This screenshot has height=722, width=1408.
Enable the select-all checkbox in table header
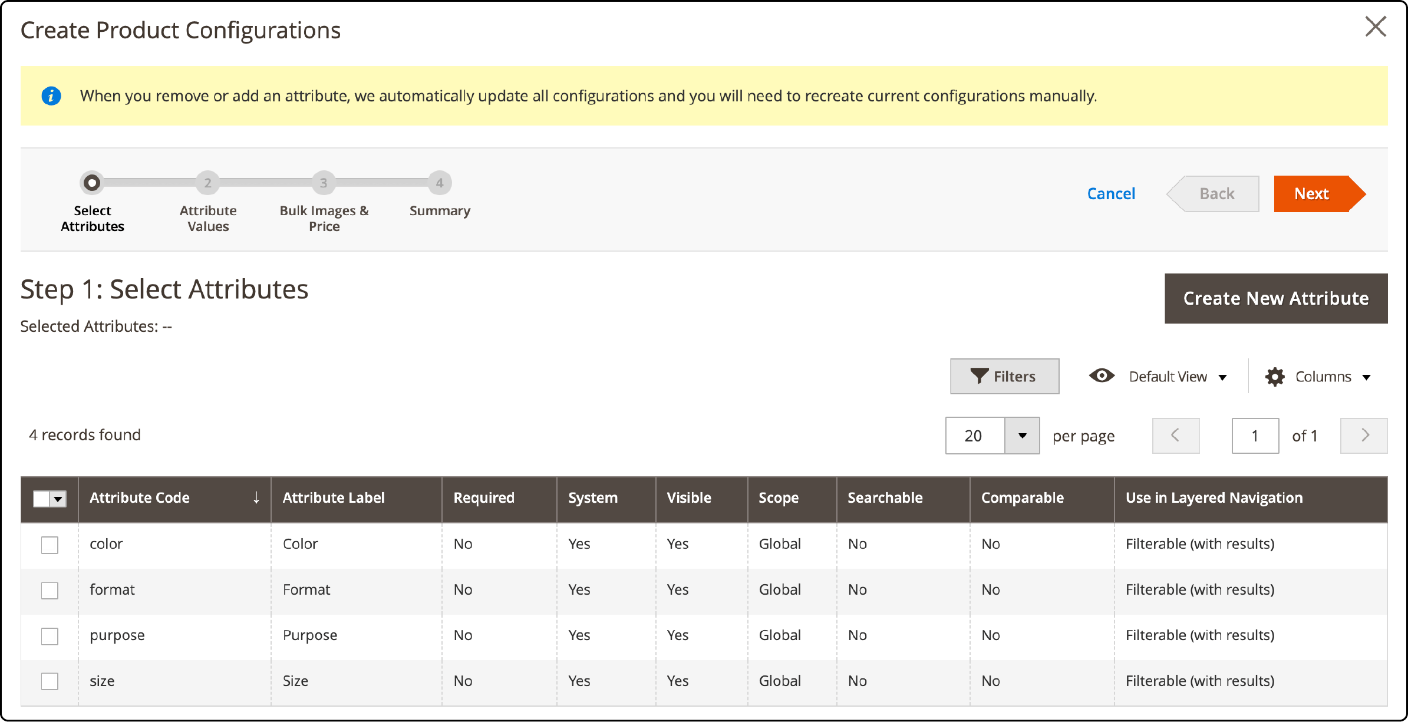[42, 498]
